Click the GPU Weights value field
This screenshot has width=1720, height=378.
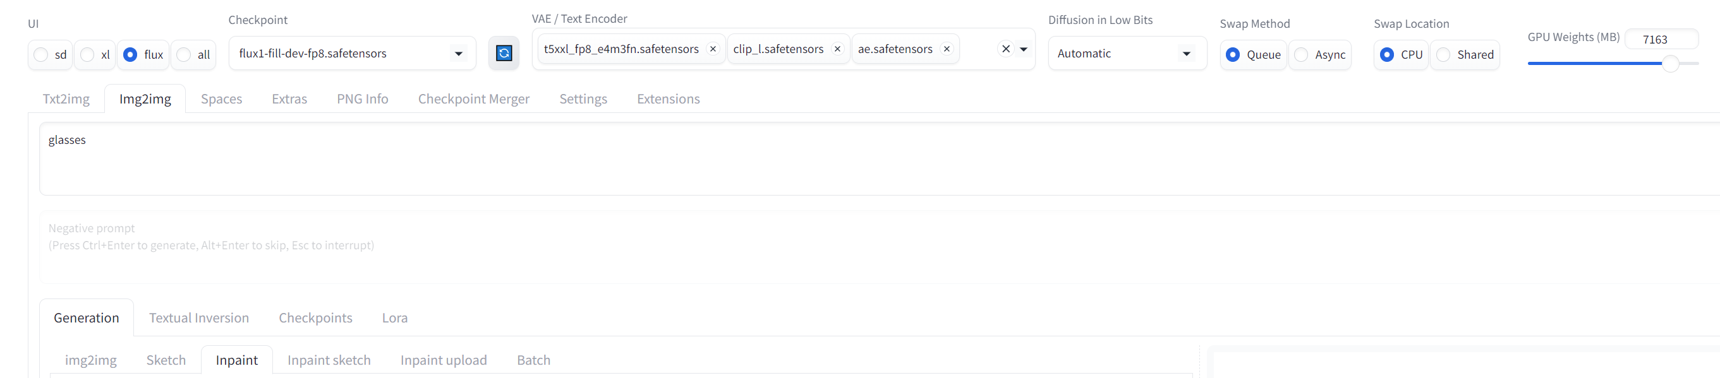(x=1661, y=39)
